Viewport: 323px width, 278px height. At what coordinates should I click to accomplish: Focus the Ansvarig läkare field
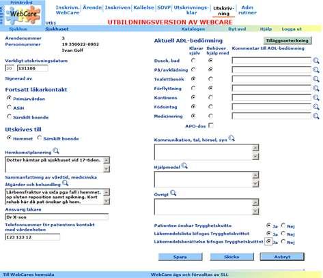[x=57, y=217]
